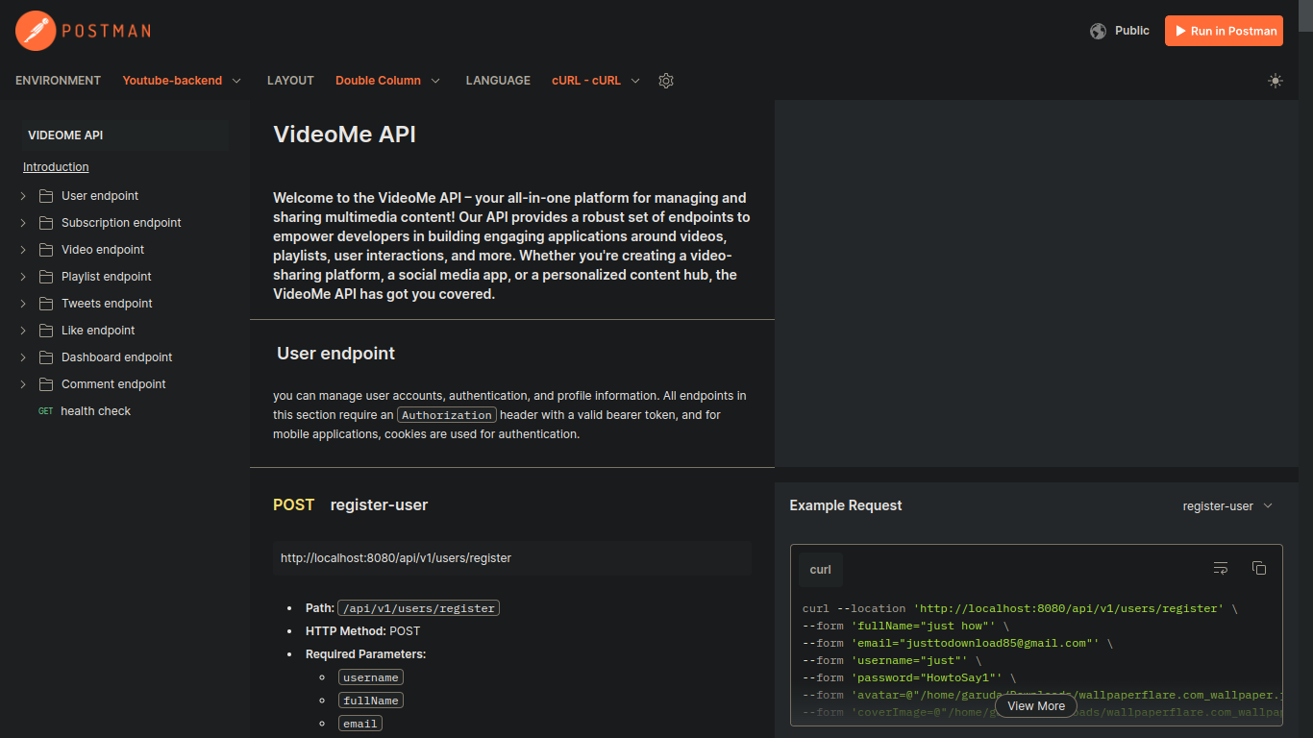Click the Example Request heading

[x=846, y=505]
